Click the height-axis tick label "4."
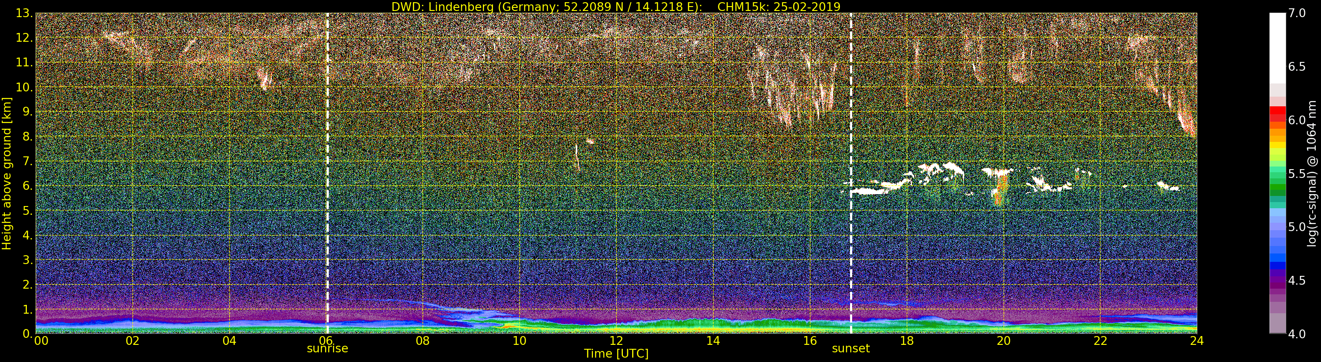This screenshot has width=1321, height=362. point(27,235)
